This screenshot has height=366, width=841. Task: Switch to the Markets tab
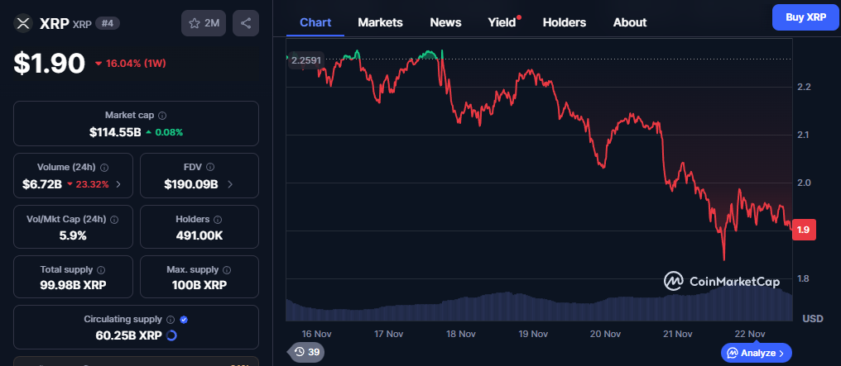[380, 22]
